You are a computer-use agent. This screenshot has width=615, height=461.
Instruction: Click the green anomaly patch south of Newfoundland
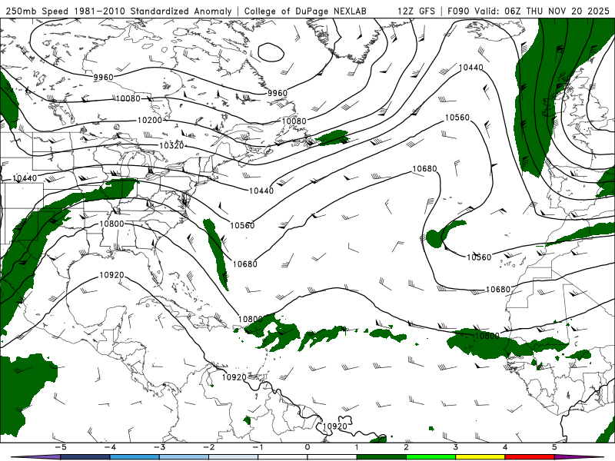pyautogui.click(x=333, y=138)
